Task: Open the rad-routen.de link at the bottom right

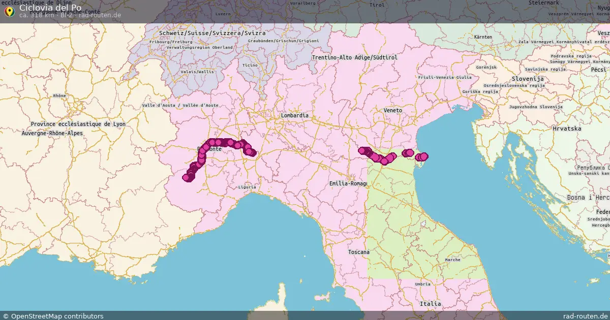Action: [586, 316]
